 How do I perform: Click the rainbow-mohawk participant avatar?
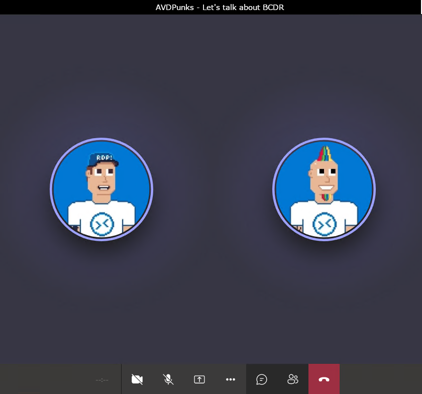[324, 189]
